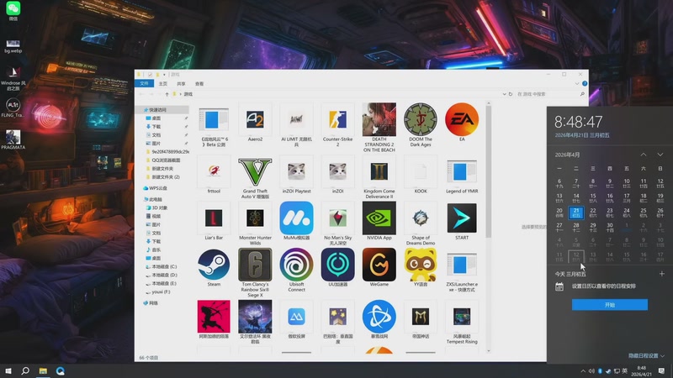Launch the Battle.net shortcut
This screenshot has height=378, width=673.
[379, 320]
